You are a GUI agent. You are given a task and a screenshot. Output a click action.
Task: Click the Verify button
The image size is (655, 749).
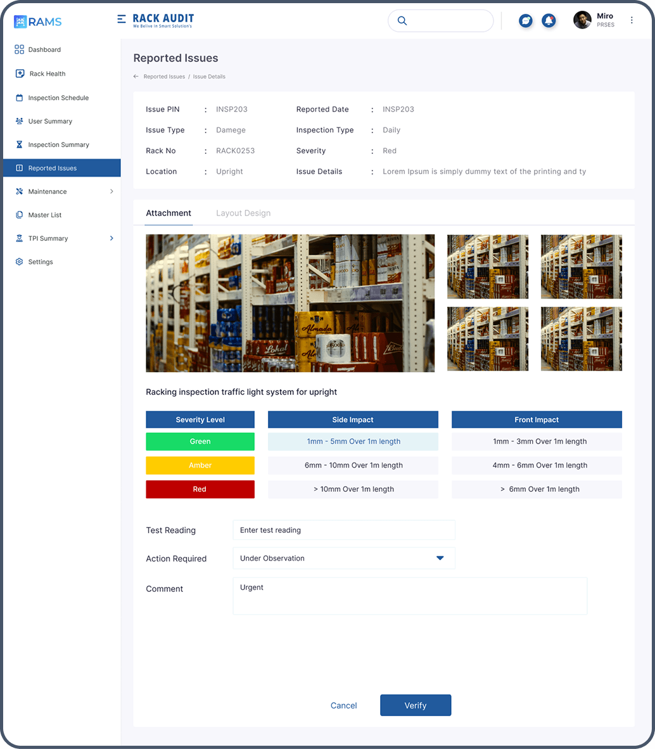point(416,705)
